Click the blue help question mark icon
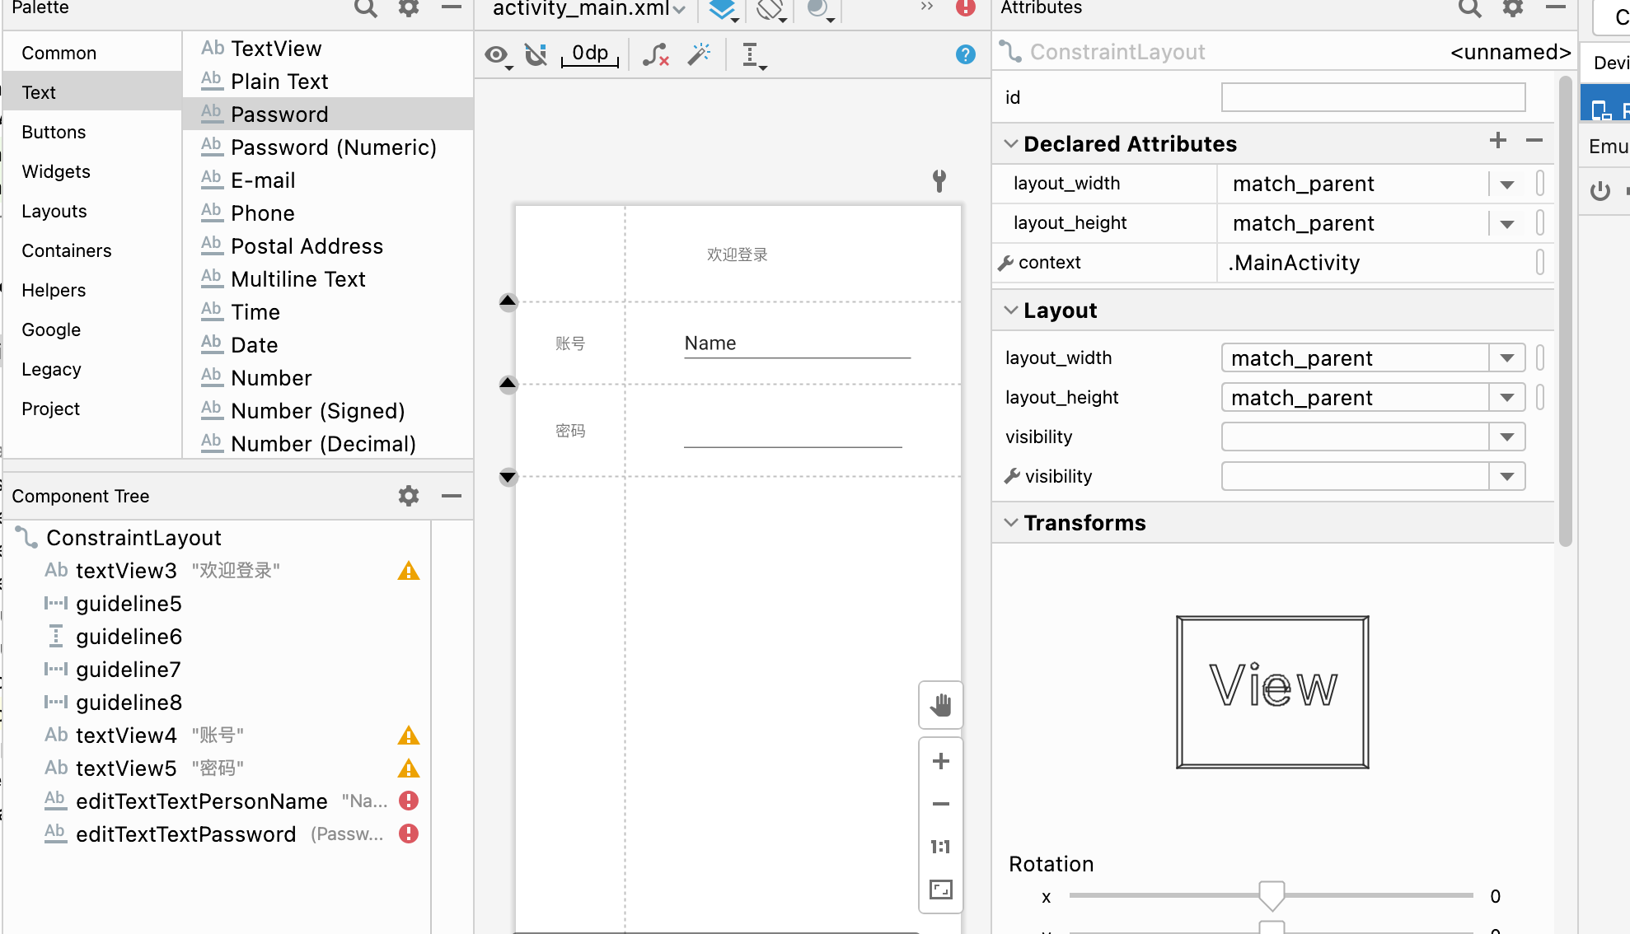The width and height of the screenshot is (1630, 934). click(x=965, y=54)
